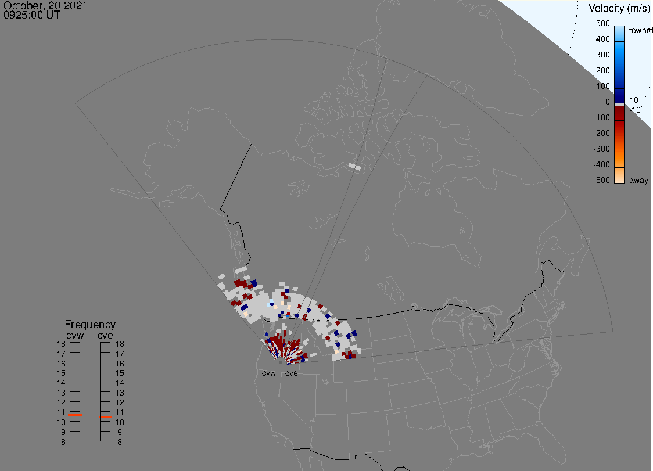The image size is (653, 471).
Task: Click the "100" velocity scale label
Action: (x=602, y=86)
